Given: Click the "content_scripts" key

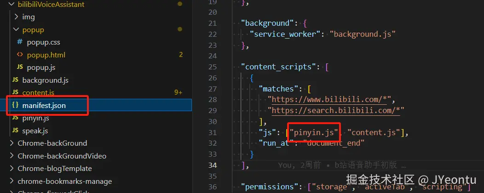Looking at the screenshot, I should [279, 67].
